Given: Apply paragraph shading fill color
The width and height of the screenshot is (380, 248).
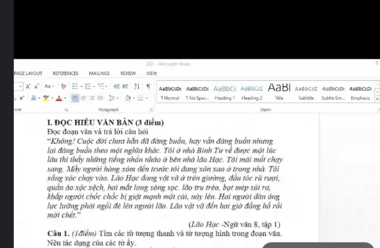Looking at the screenshot, I should [x=128, y=98].
